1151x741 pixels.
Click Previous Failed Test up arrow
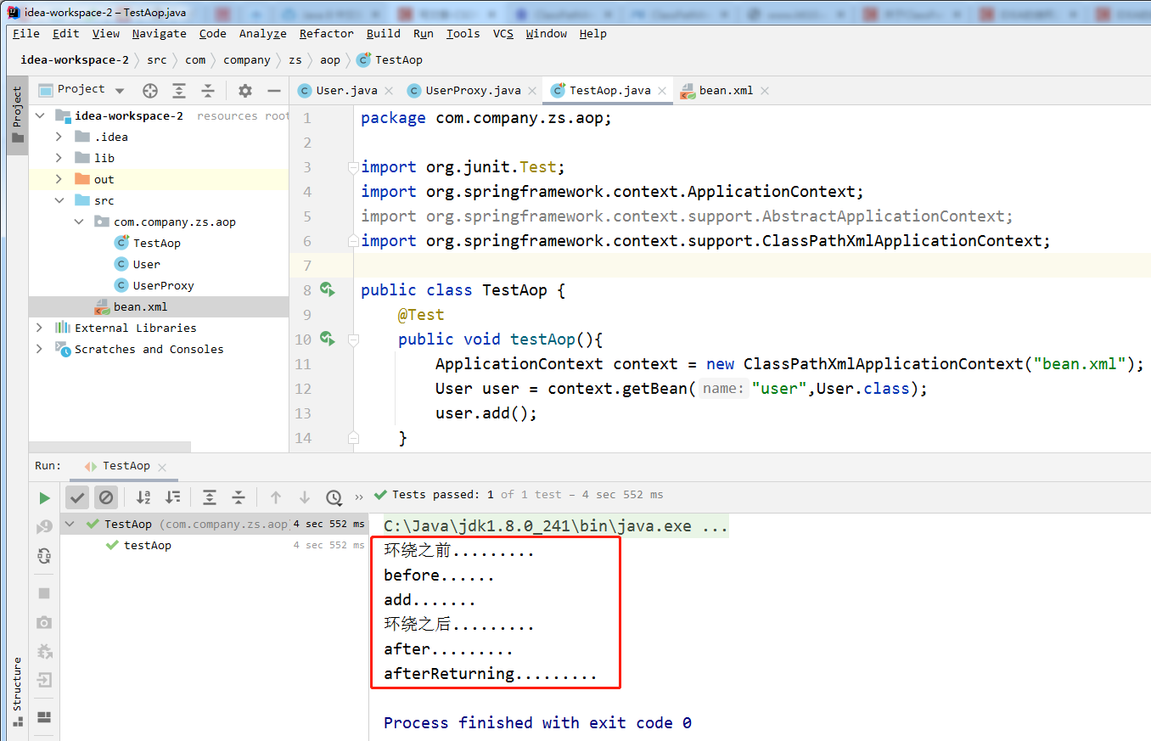coord(276,497)
